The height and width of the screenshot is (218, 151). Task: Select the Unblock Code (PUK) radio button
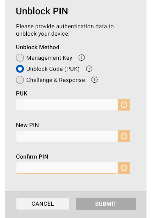20,69
